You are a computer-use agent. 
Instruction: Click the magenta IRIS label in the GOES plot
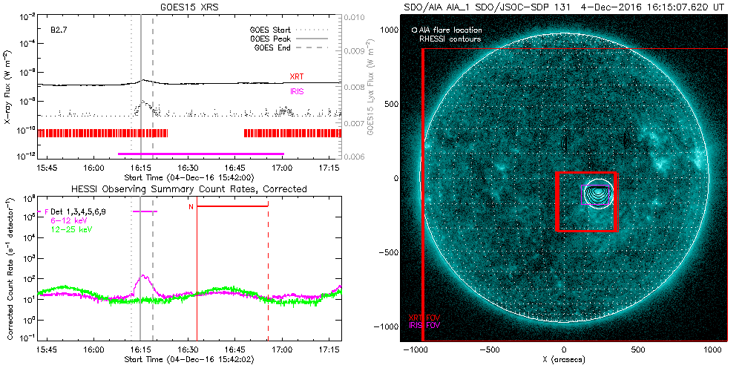[297, 91]
